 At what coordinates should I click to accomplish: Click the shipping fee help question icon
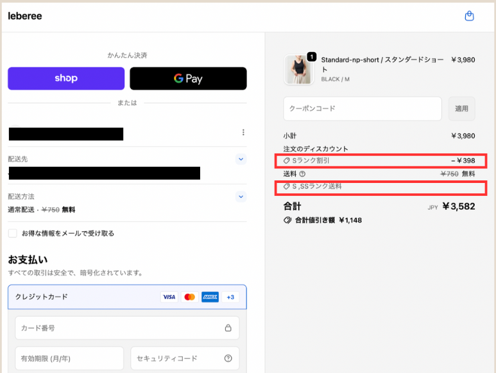[x=302, y=173]
